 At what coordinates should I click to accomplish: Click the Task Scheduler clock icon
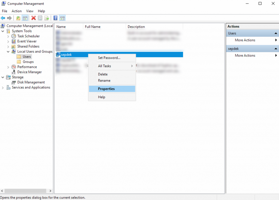(x=14, y=36)
